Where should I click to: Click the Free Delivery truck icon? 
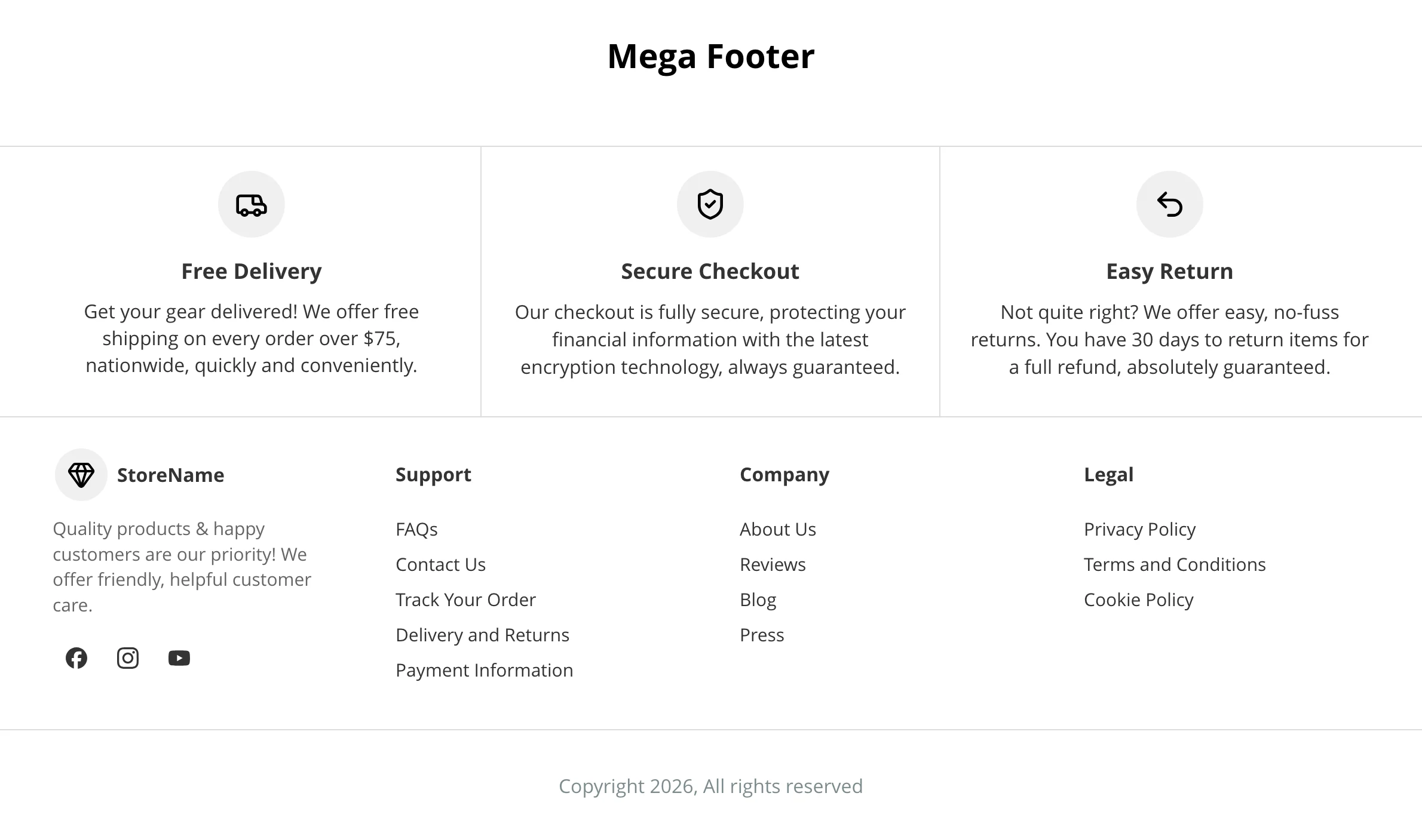(251, 204)
